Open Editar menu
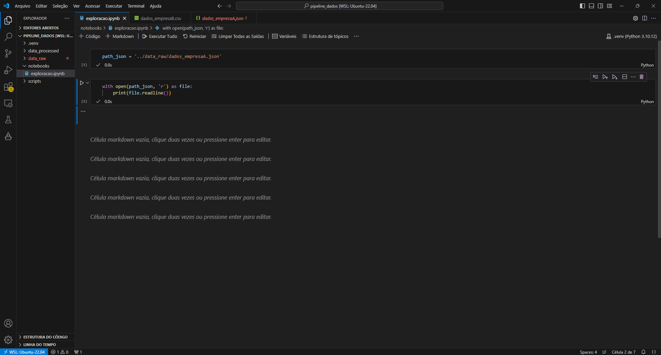This screenshot has width=661, height=355. (x=41, y=6)
